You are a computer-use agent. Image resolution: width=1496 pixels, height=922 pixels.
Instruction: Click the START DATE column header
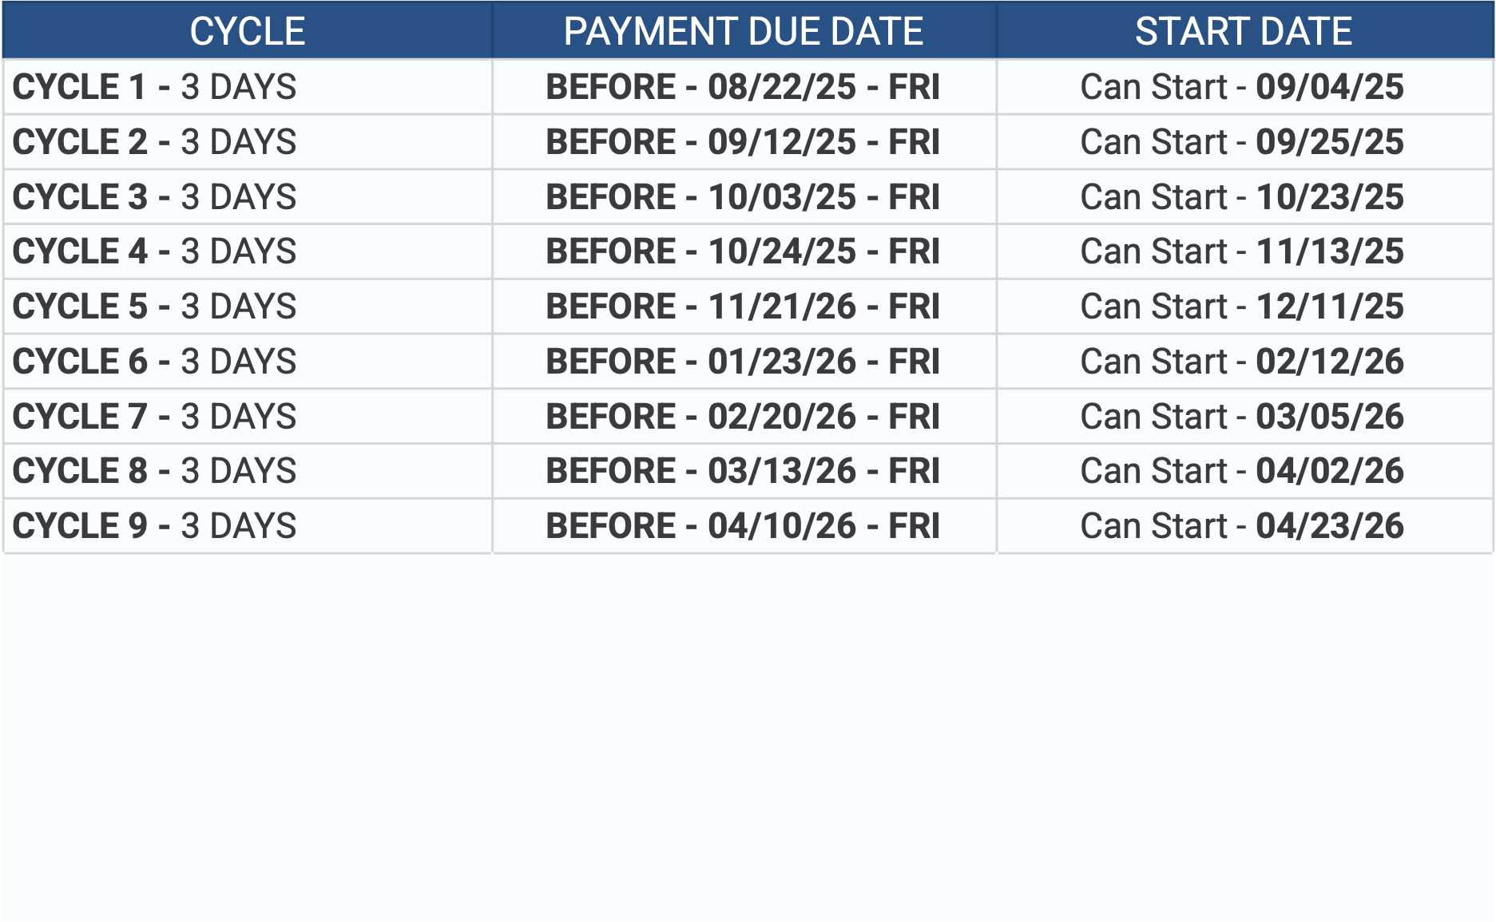1244,32
